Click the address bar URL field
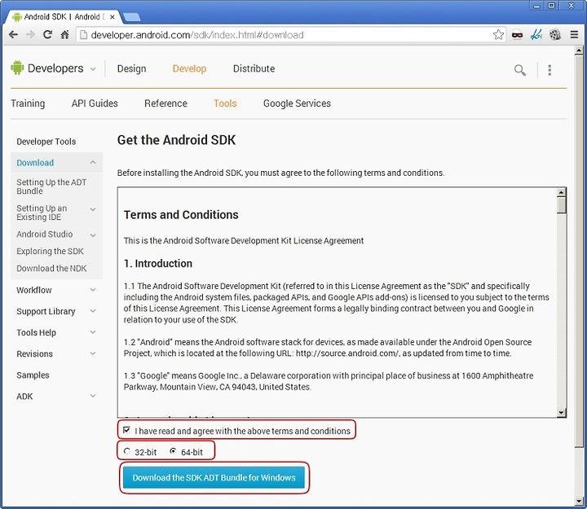This screenshot has height=509, width=587. click(291, 35)
